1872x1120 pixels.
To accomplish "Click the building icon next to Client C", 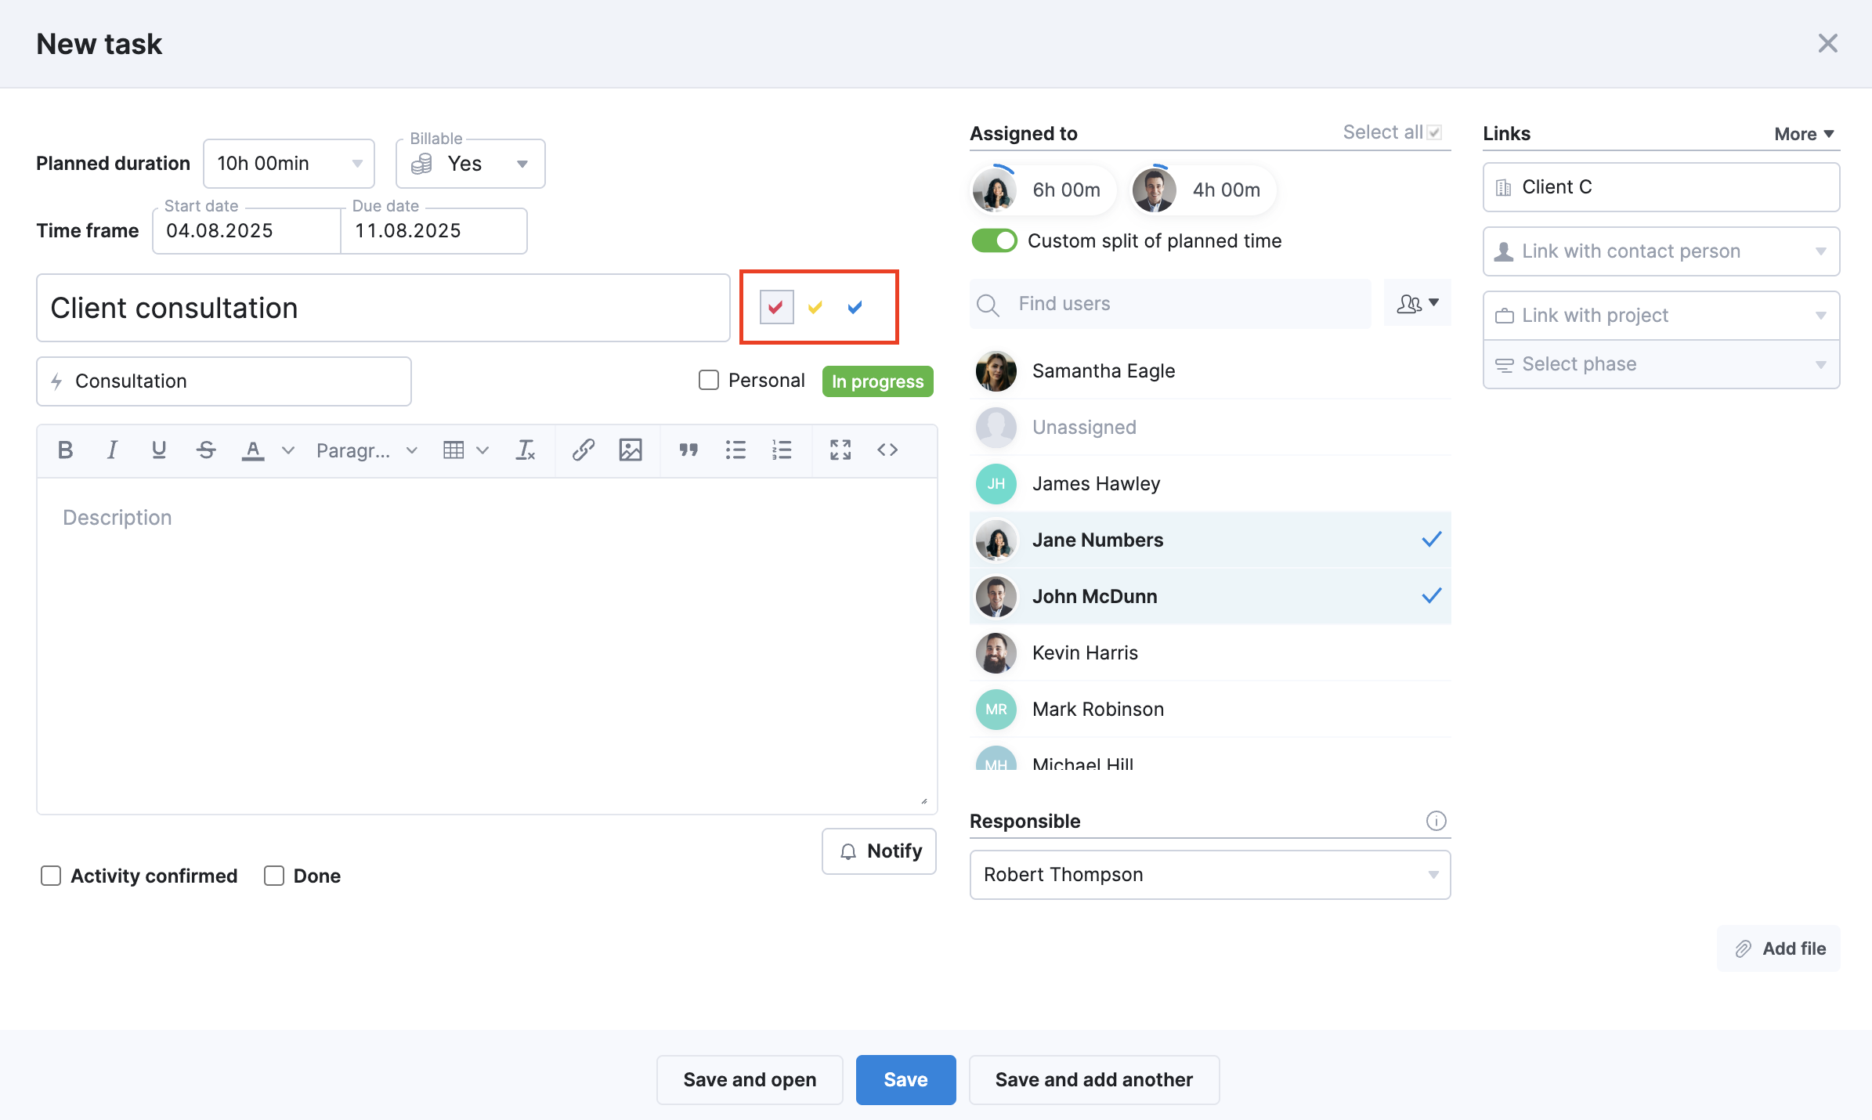I will click(1503, 187).
